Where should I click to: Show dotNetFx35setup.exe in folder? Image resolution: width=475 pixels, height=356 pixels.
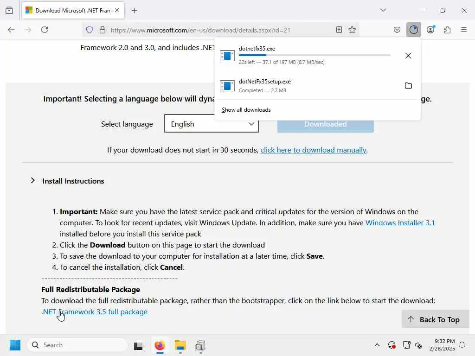408,86
